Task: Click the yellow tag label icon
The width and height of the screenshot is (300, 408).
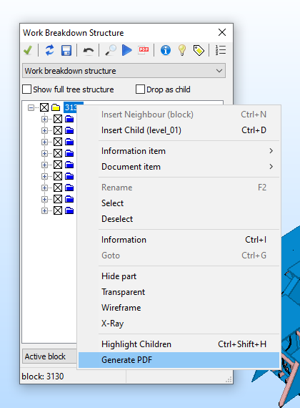Action: click(199, 50)
